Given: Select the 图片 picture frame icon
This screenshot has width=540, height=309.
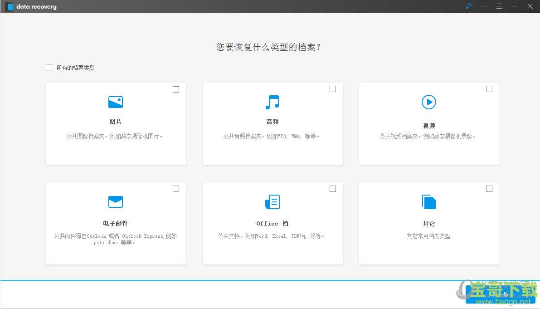Looking at the screenshot, I should [x=116, y=102].
